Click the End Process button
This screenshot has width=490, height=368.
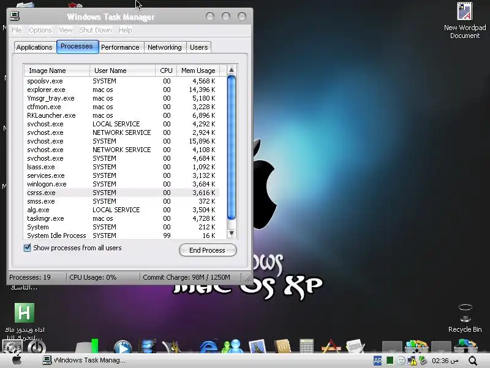point(208,250)
